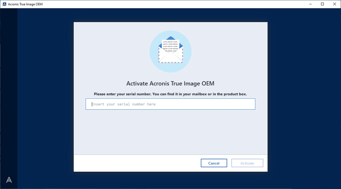The height and width of the screenshot is (189, 341).
Task: Click the 'Activate Acronis True Image OEM' heading
Action: click(x=170, y=84)
